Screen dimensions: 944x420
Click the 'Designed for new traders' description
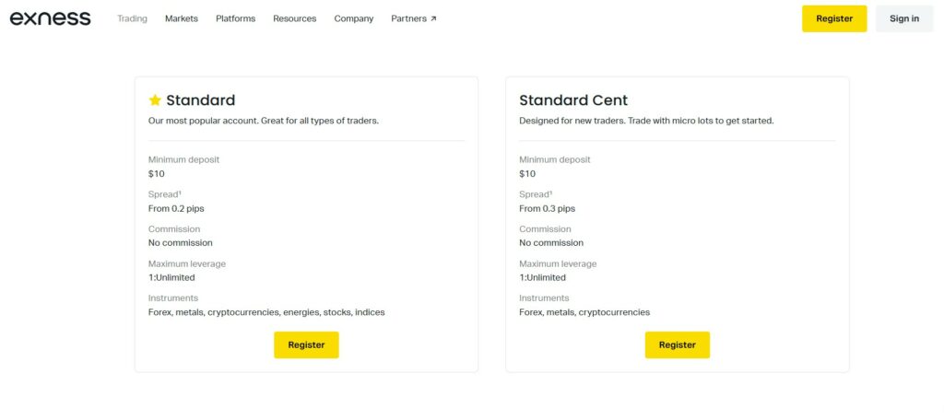pyautogui.click(x=646, y=121)
